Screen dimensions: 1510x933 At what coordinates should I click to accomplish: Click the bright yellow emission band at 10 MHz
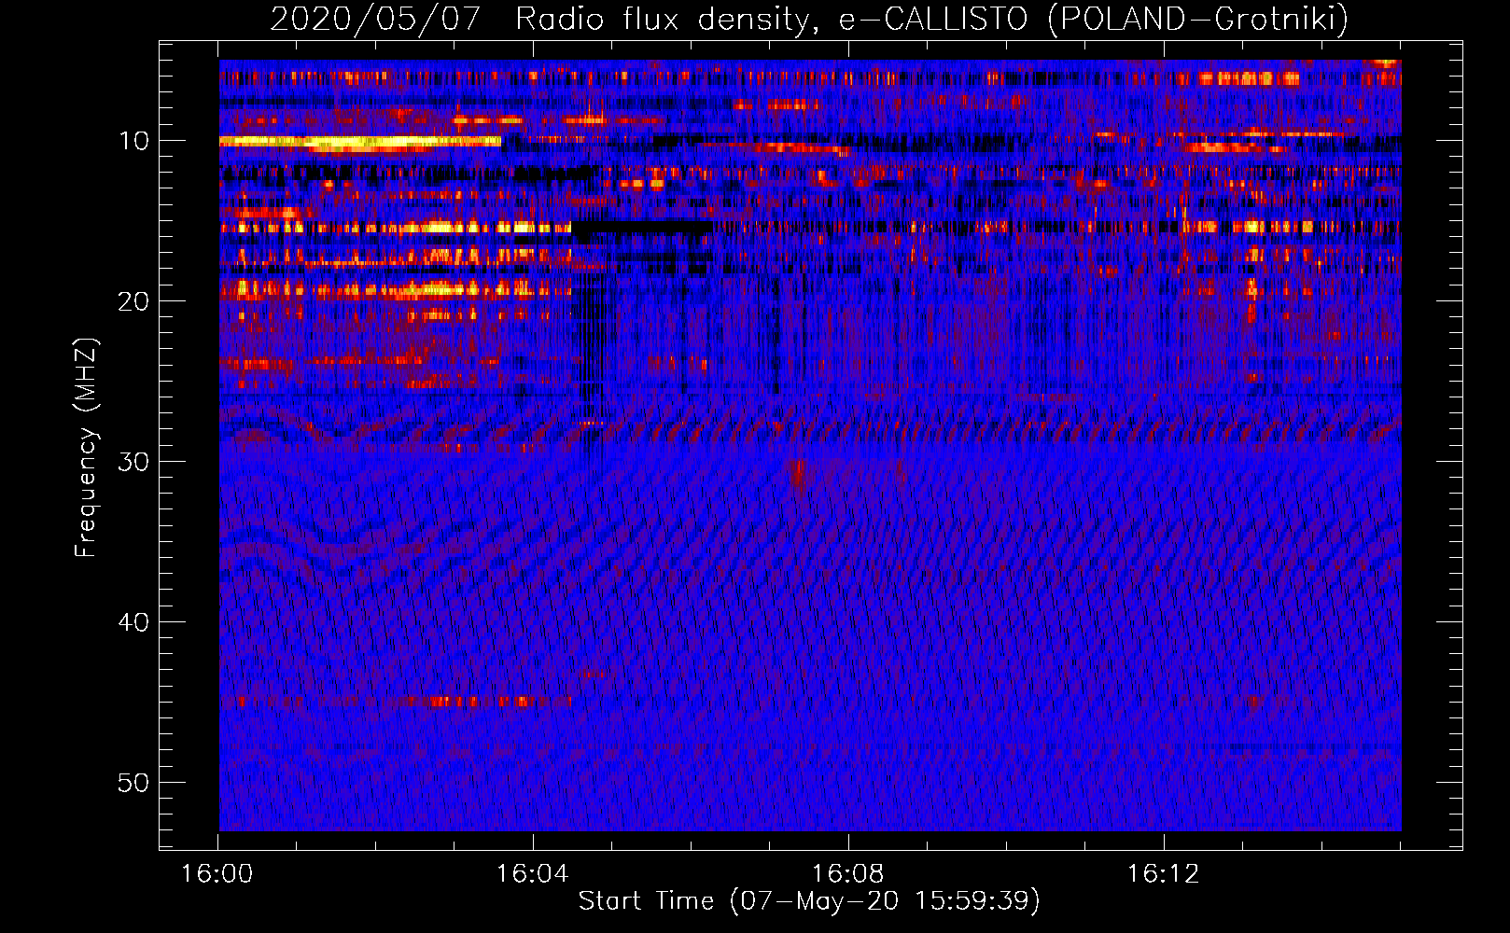click(360, 142)
